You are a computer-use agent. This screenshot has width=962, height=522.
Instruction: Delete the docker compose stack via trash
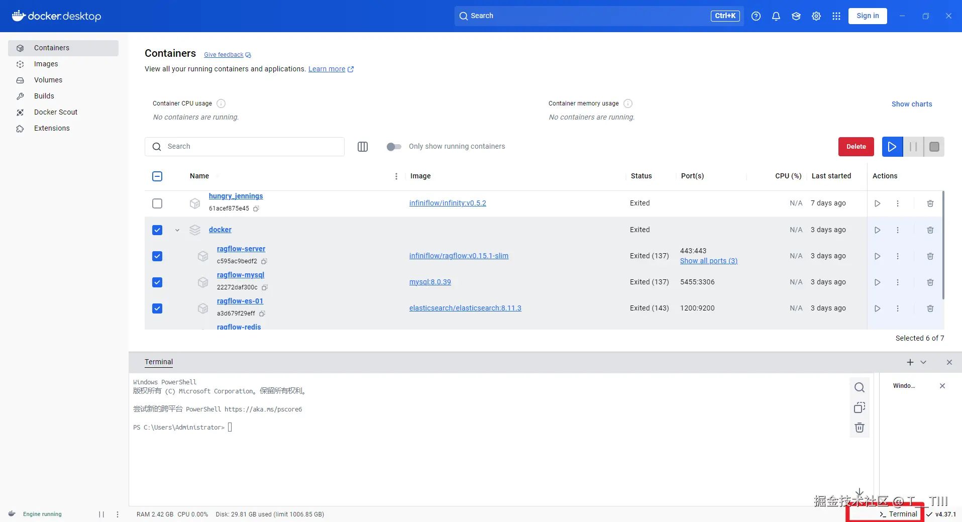click(x=930, y=230)
